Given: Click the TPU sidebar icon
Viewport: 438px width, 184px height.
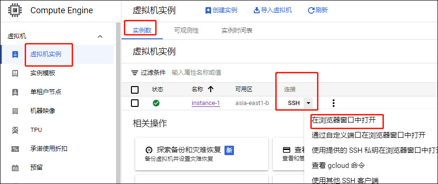Looking at the screenshot, I should point(15,130).
